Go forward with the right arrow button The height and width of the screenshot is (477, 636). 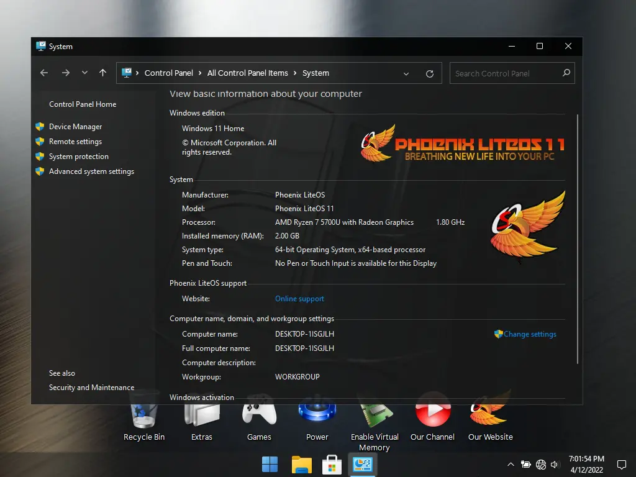click(x=66, y=73)
